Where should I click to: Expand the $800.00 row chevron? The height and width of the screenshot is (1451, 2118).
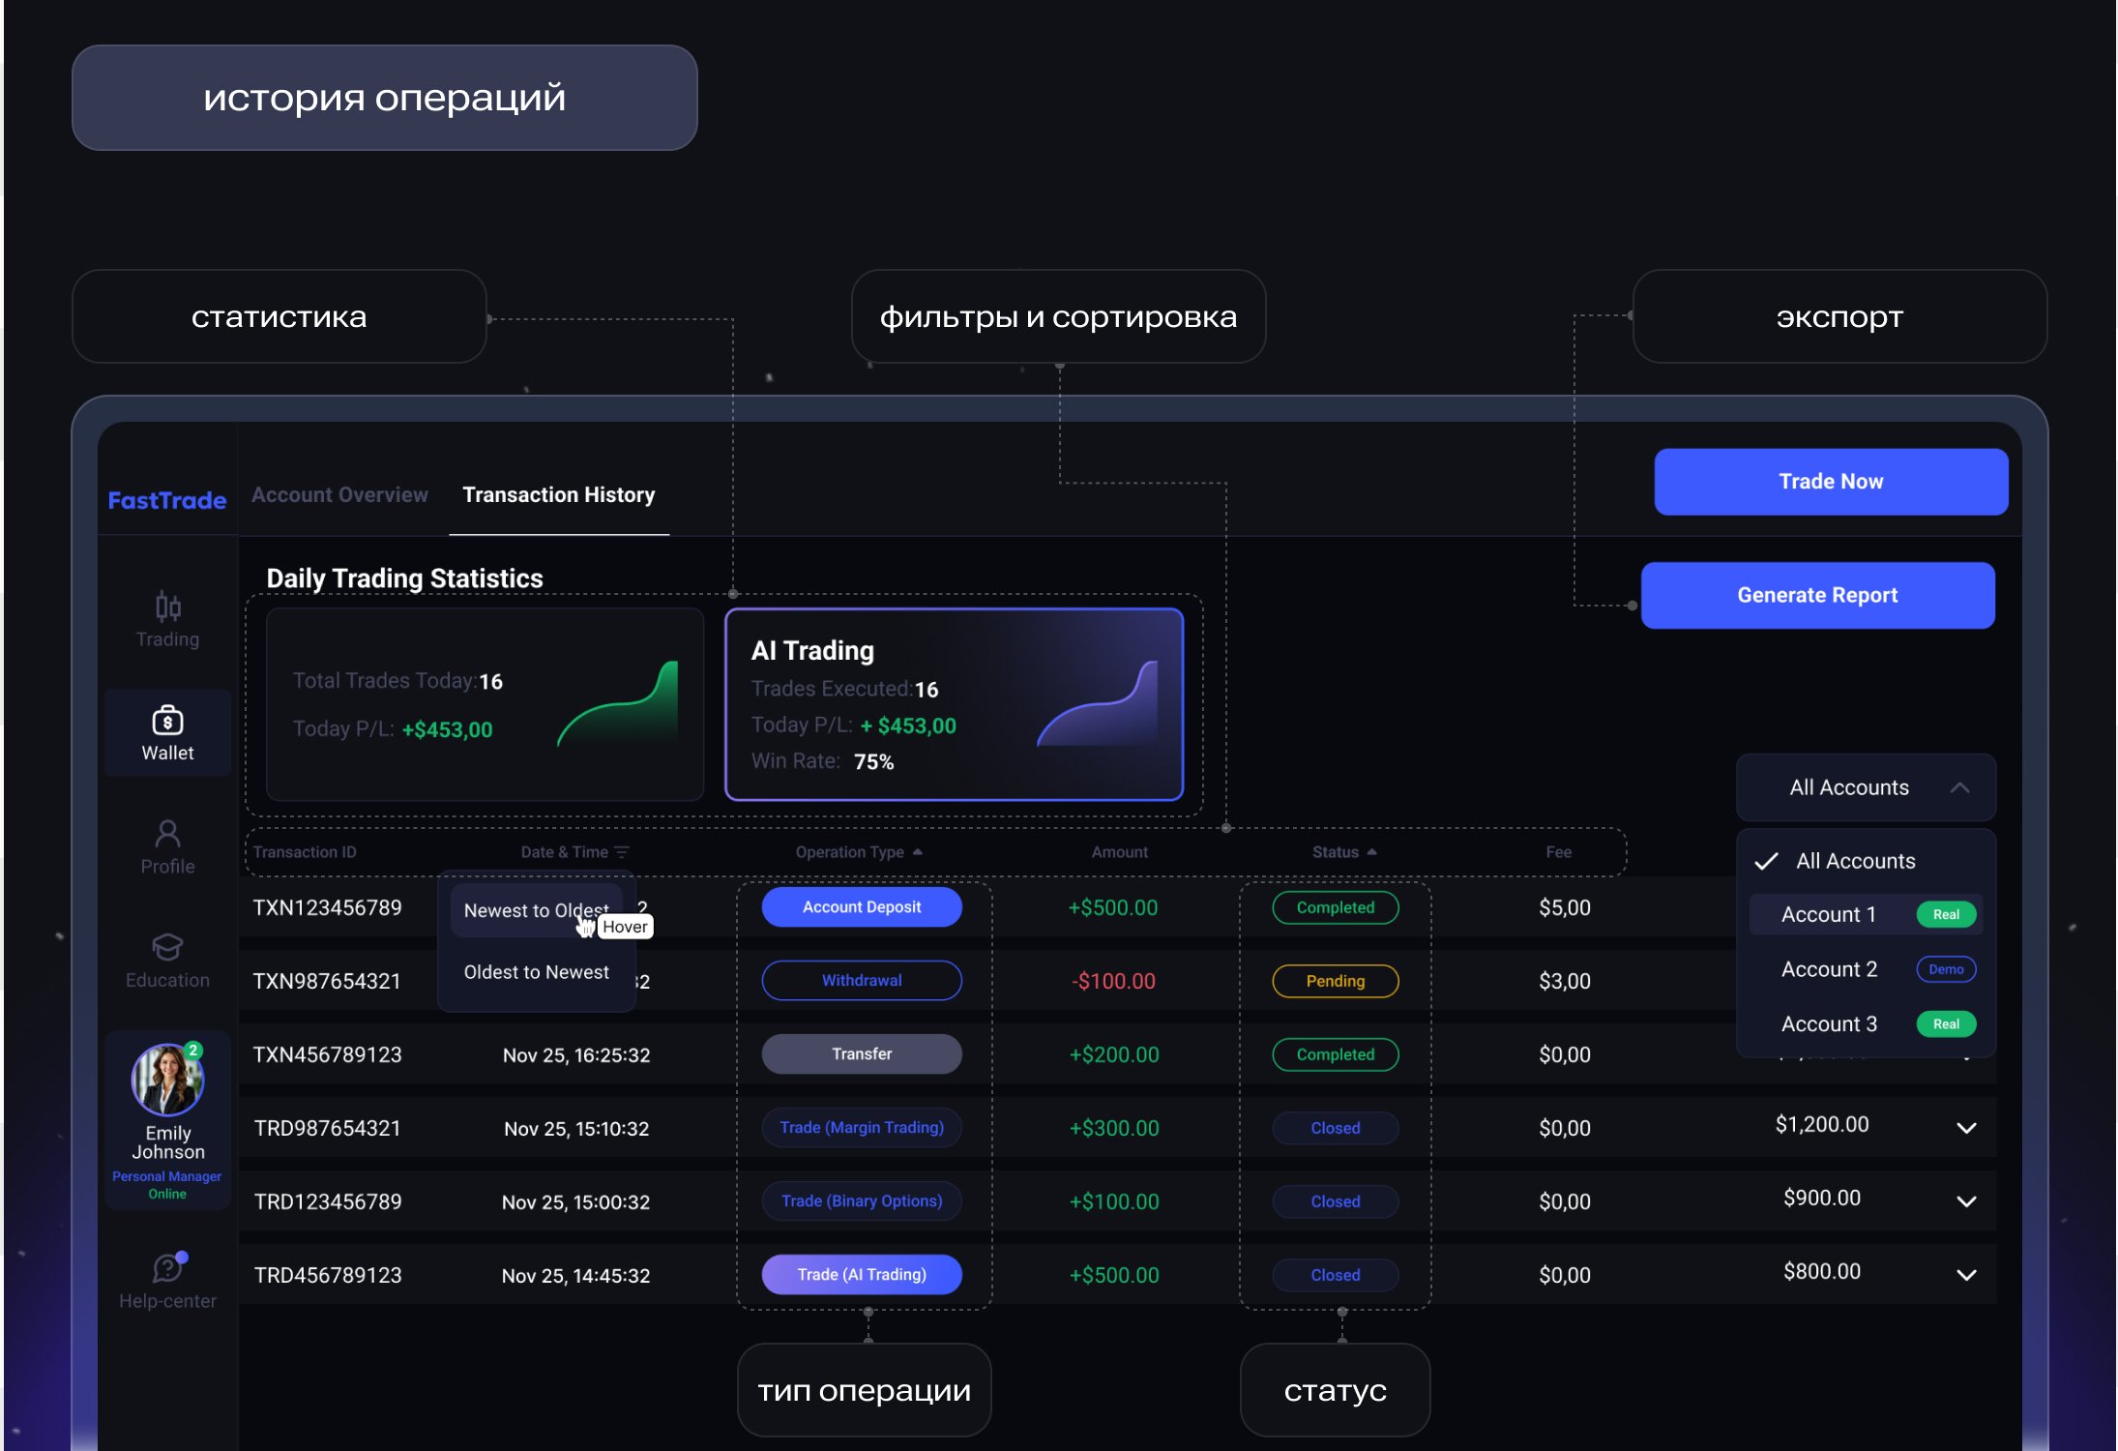pos(1966,1275)
